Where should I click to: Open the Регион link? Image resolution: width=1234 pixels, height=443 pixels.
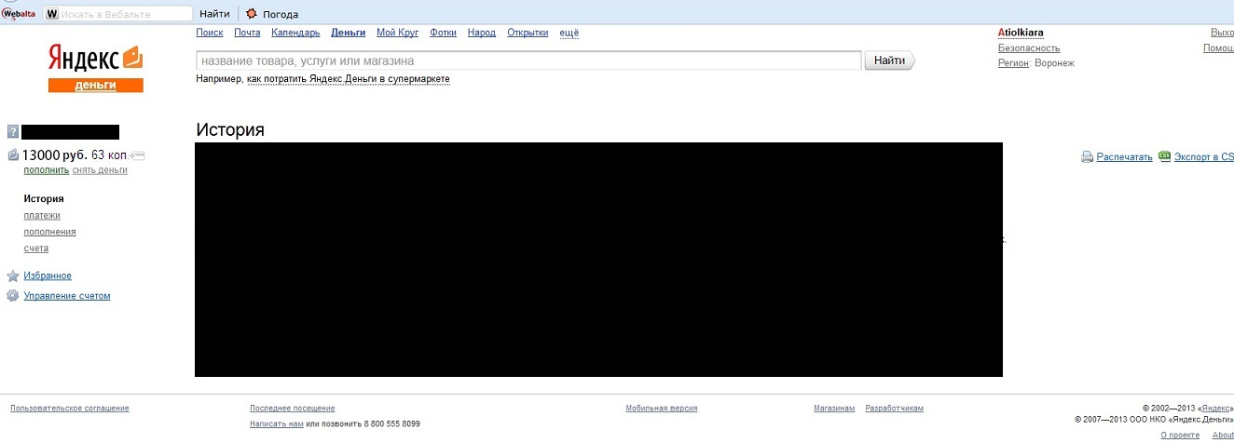1013,63
